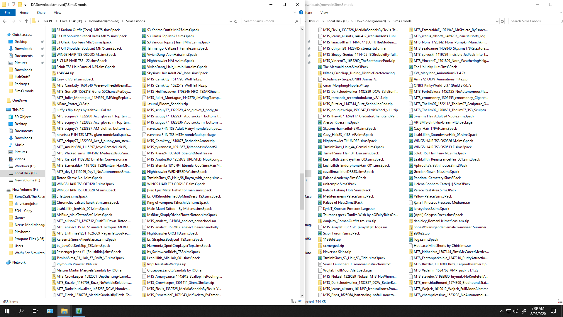Viewport: 563px width, 317px height.
Task: Select This PC in navigation pane
Action: point(18,110)
